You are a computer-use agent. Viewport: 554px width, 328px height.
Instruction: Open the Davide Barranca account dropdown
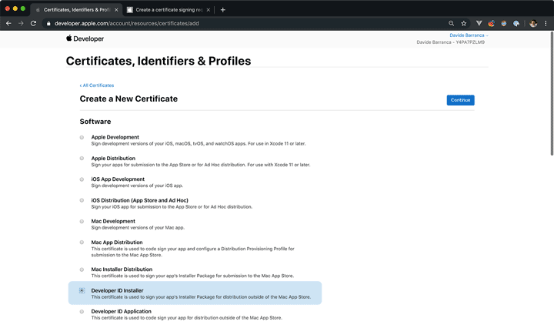[x=469, y=35]
